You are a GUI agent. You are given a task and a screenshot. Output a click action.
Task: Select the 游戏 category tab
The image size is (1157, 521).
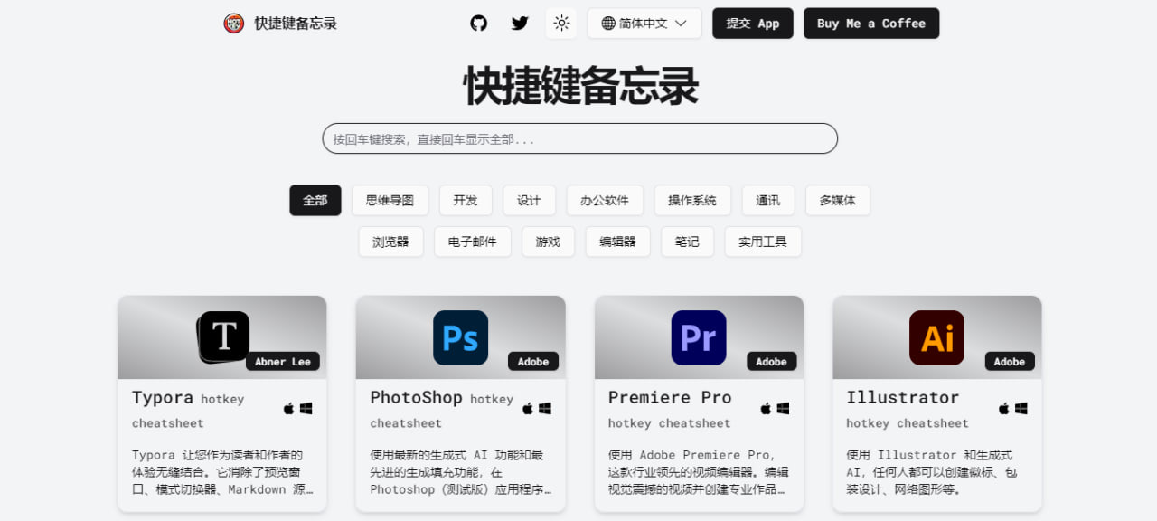pyautogui.click(x=548, y=242)
